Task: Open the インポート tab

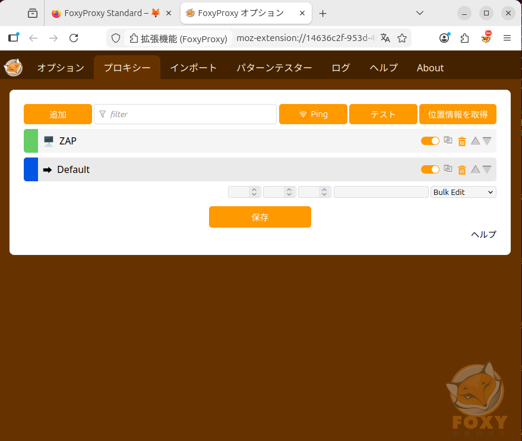Action: 194,68
